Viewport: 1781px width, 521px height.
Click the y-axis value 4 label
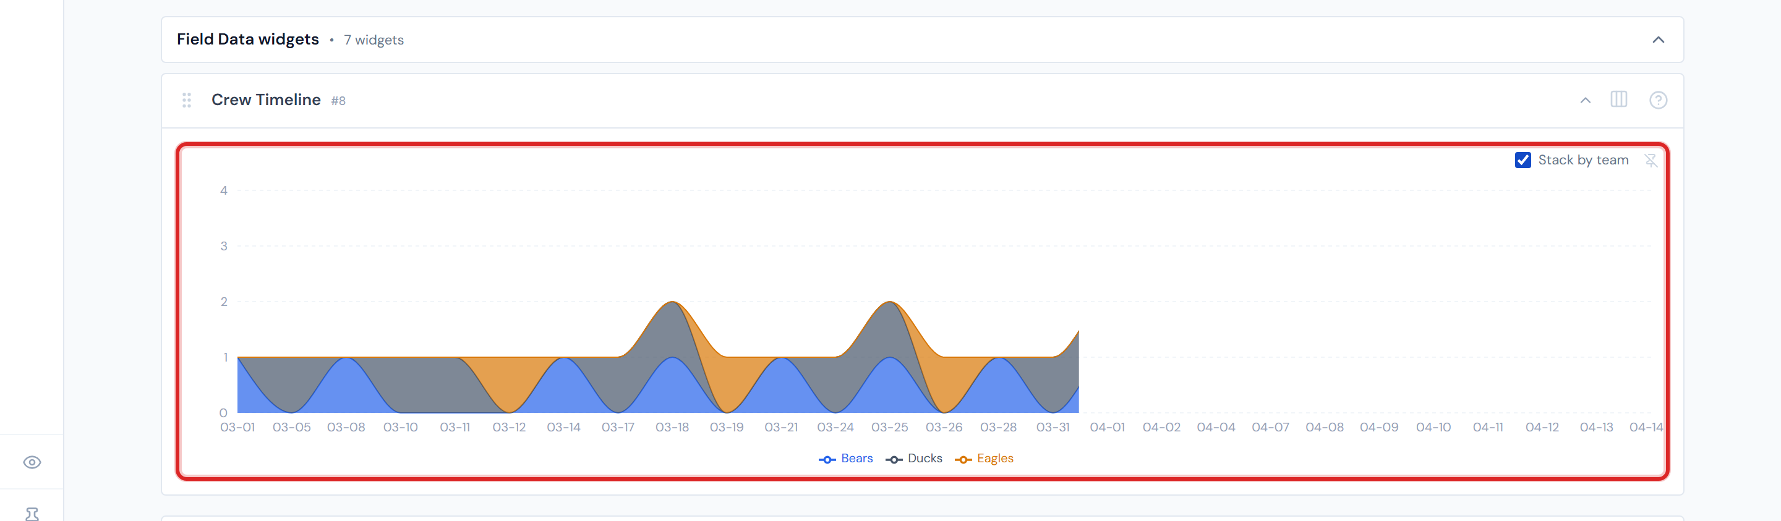pos(223,191)
